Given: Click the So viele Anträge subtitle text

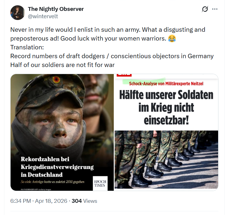Looking at the screenshot, I should [52, 182].
